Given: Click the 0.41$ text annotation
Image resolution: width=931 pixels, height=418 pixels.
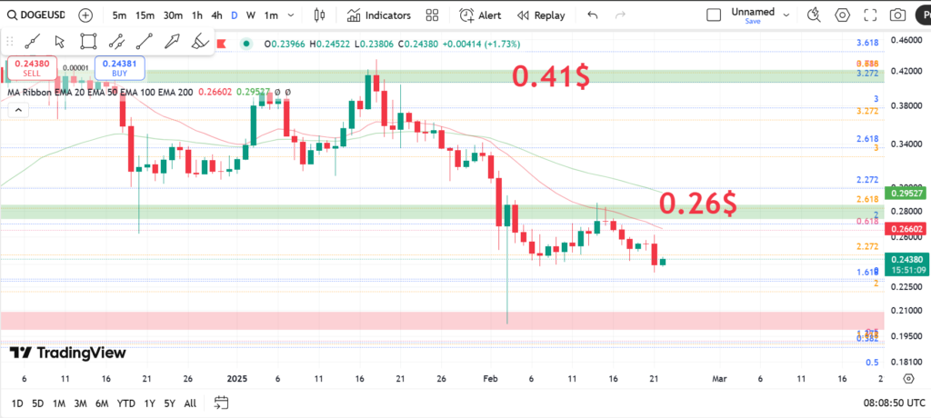Looking at the screenshot, I should click(551, 76).
